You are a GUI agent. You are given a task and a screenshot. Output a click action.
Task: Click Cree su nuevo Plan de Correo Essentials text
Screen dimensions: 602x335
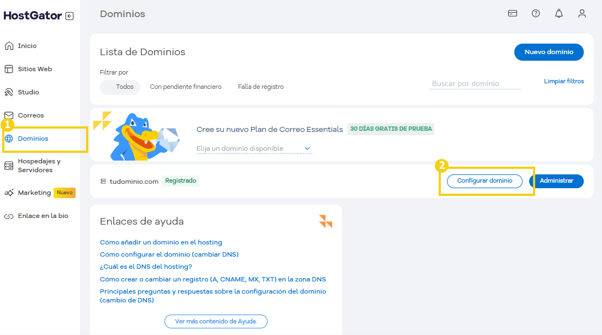click(269, 130)
